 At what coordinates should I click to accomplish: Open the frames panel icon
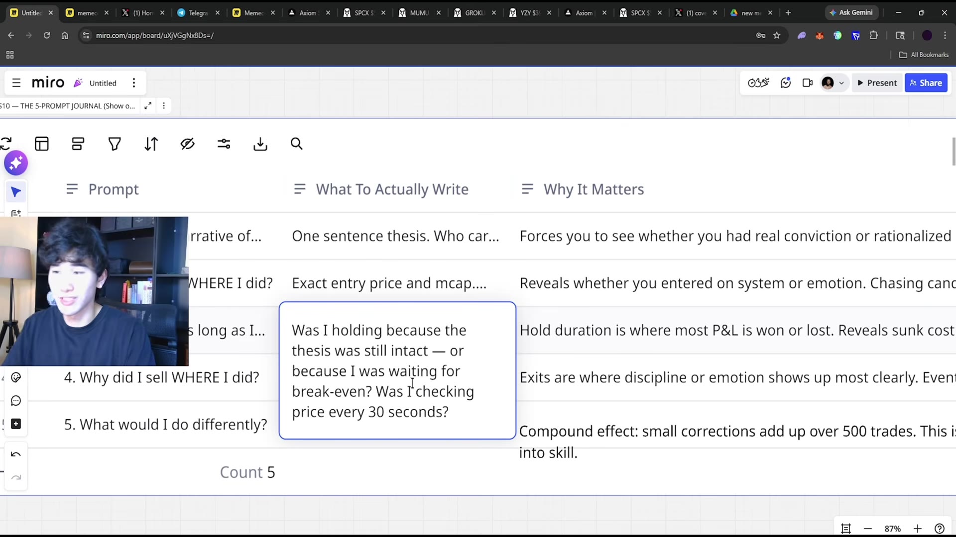click(x=845, y=529)
